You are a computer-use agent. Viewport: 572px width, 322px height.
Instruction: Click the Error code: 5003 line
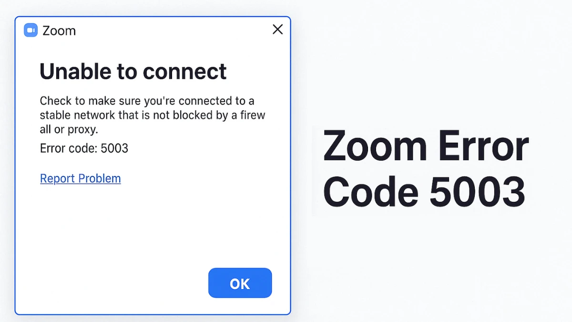coord(84,148)
